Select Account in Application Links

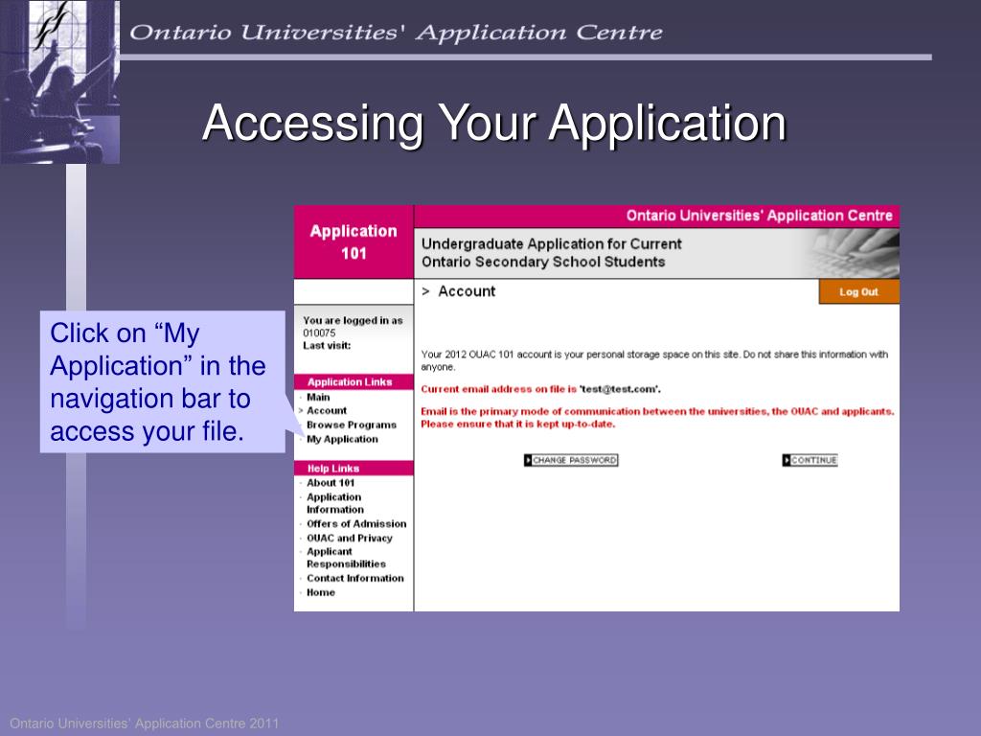click(x=327, y=411)
